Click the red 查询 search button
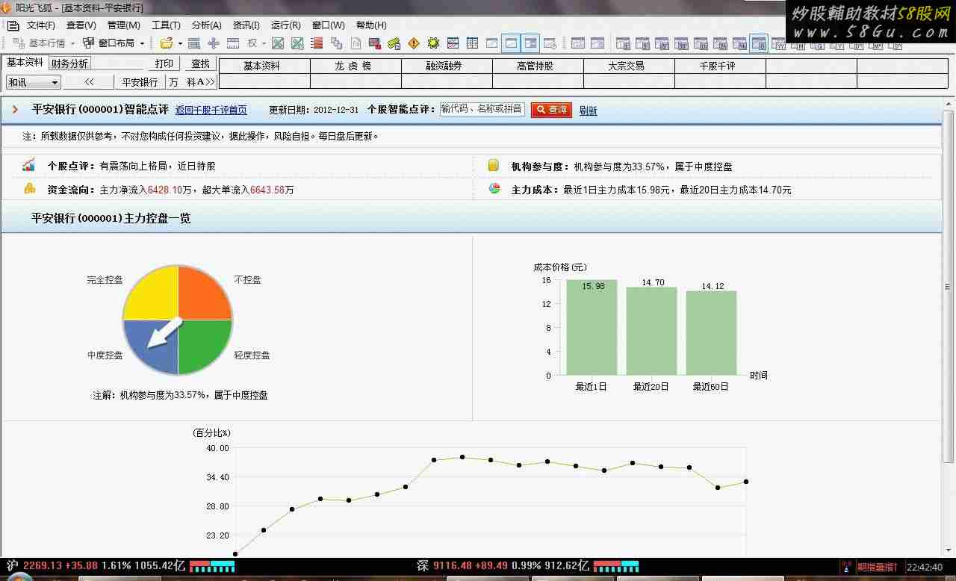The width and height of the screenshot is (956, 581). coord(551,110)
